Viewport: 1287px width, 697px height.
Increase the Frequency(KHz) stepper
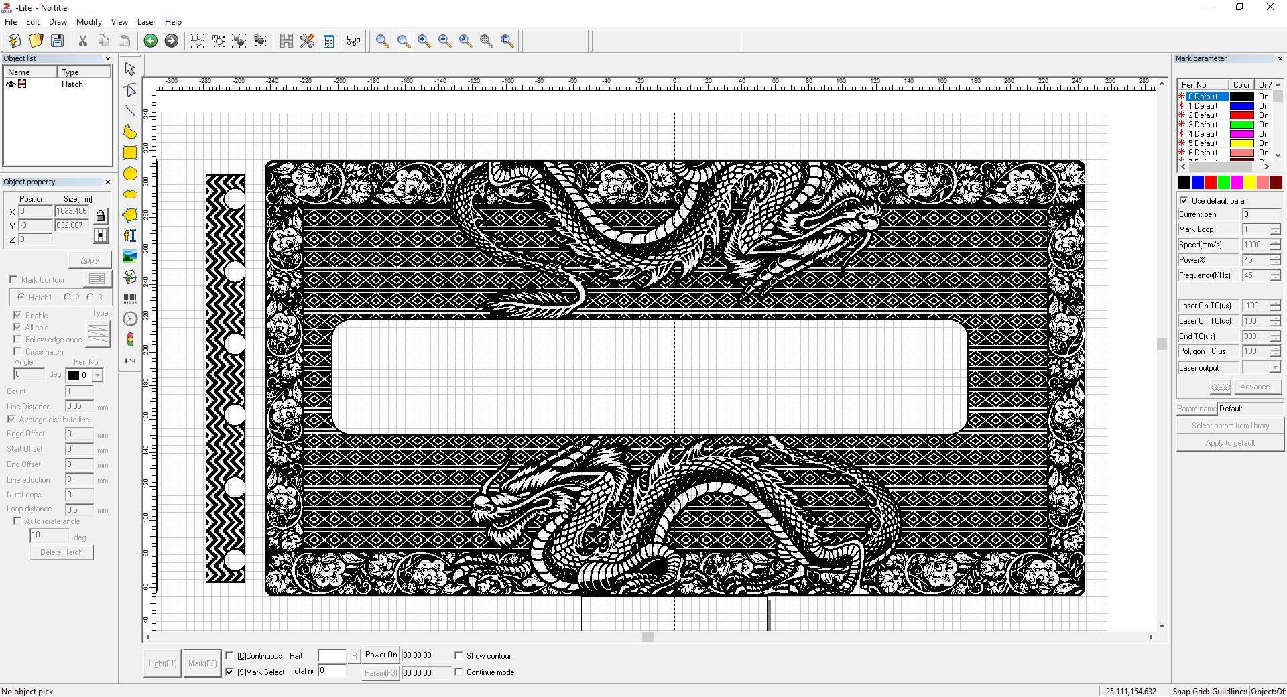1275,272
